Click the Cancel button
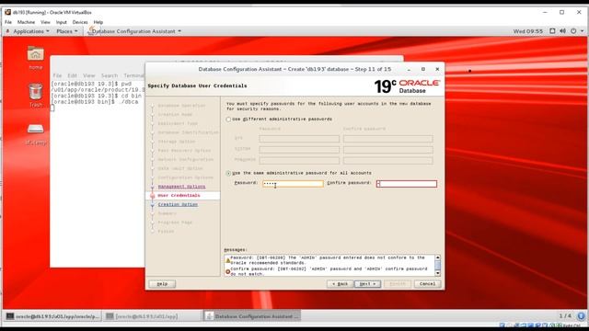The image size is (589, 331). [427, 284]
